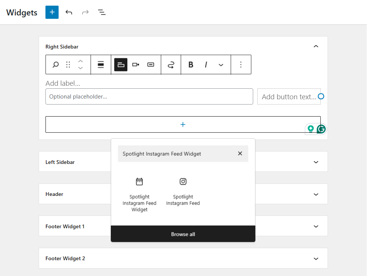Open the list view icon

(102, 12)
